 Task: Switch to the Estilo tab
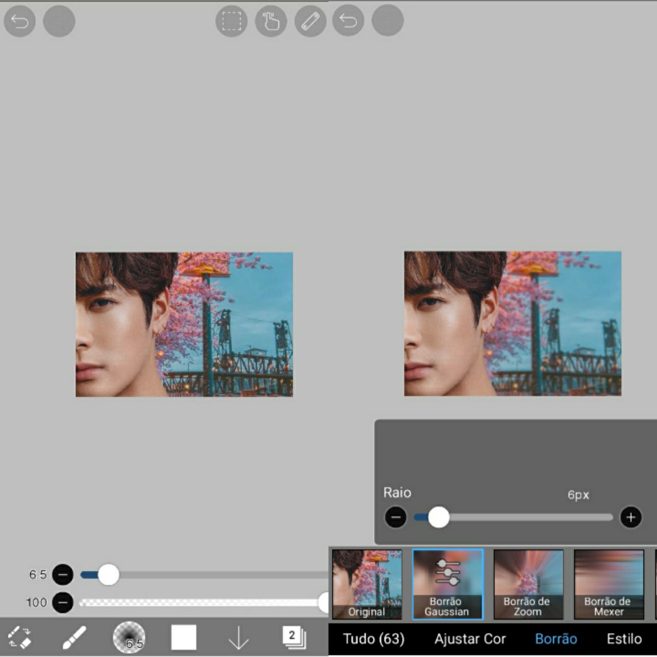tap(624, 639)
